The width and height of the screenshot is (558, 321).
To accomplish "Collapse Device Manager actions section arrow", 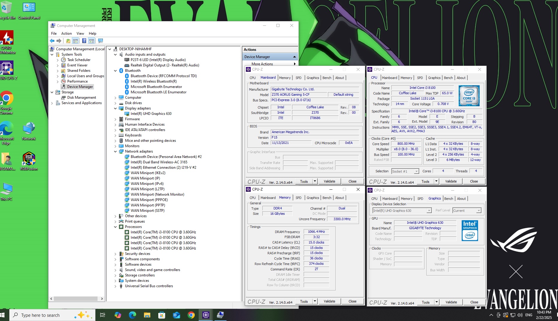I will [x=294, y=57].
